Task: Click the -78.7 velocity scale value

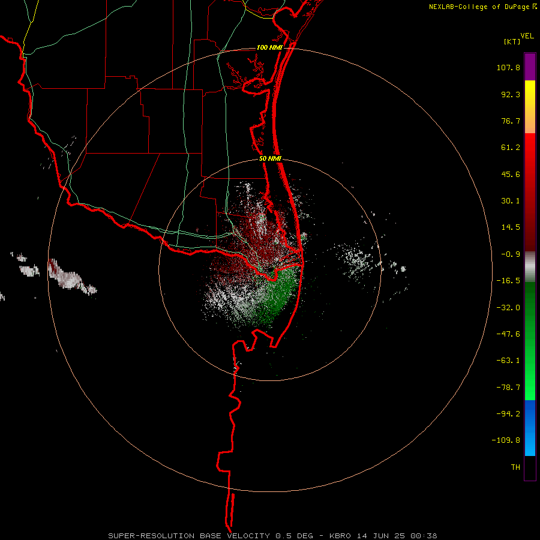Action: tap(508, 388)
